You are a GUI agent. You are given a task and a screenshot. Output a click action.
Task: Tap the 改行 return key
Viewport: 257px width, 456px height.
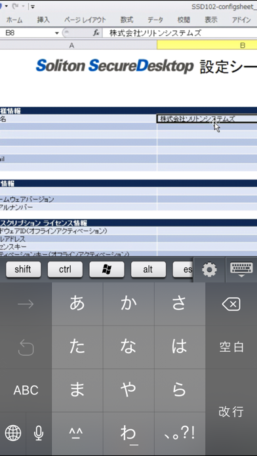point(231,412)
